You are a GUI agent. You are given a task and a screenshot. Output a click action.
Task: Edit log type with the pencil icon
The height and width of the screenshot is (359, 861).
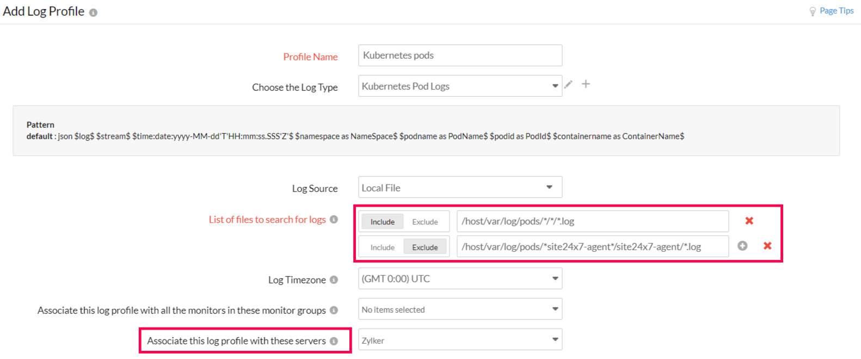tap(568, 84)
